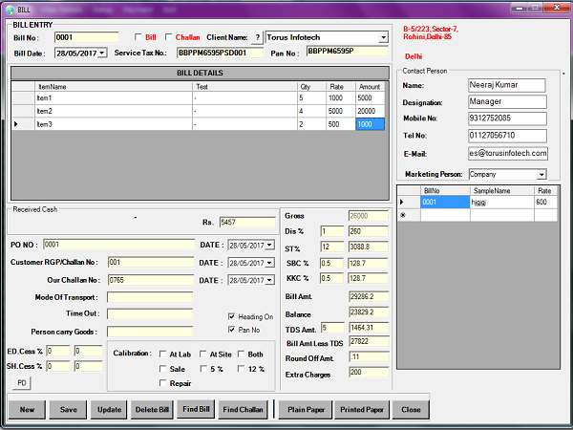This screenshot has height=430, width=573.
Task: Click the SampleName column header
Action: tap(502, 190)
